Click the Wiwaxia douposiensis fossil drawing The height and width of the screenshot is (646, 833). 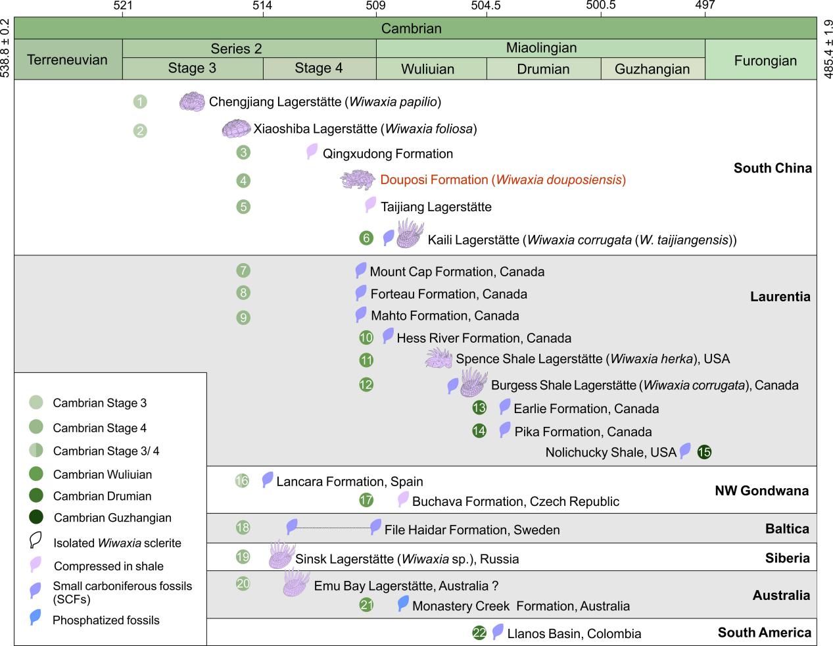coord(358,180)
